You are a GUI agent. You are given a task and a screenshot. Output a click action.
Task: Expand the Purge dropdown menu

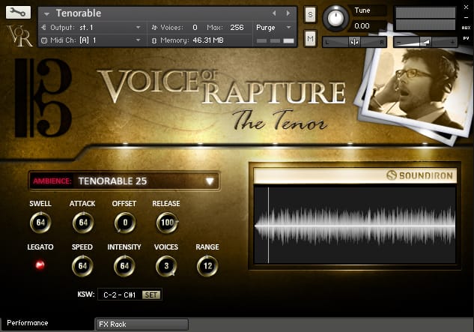[273, 27]
